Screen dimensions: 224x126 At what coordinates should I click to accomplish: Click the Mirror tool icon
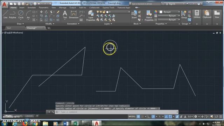(x=46, y=16)
